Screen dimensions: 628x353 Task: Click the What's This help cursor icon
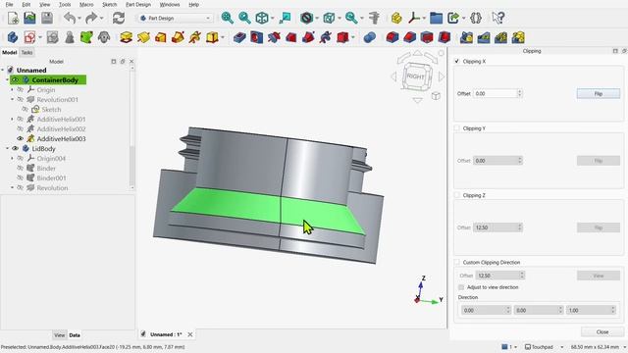pos(497,18)
